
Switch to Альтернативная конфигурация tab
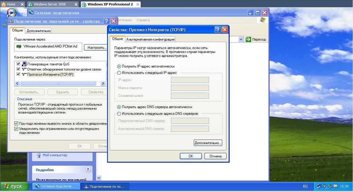[x=150, y=39]
